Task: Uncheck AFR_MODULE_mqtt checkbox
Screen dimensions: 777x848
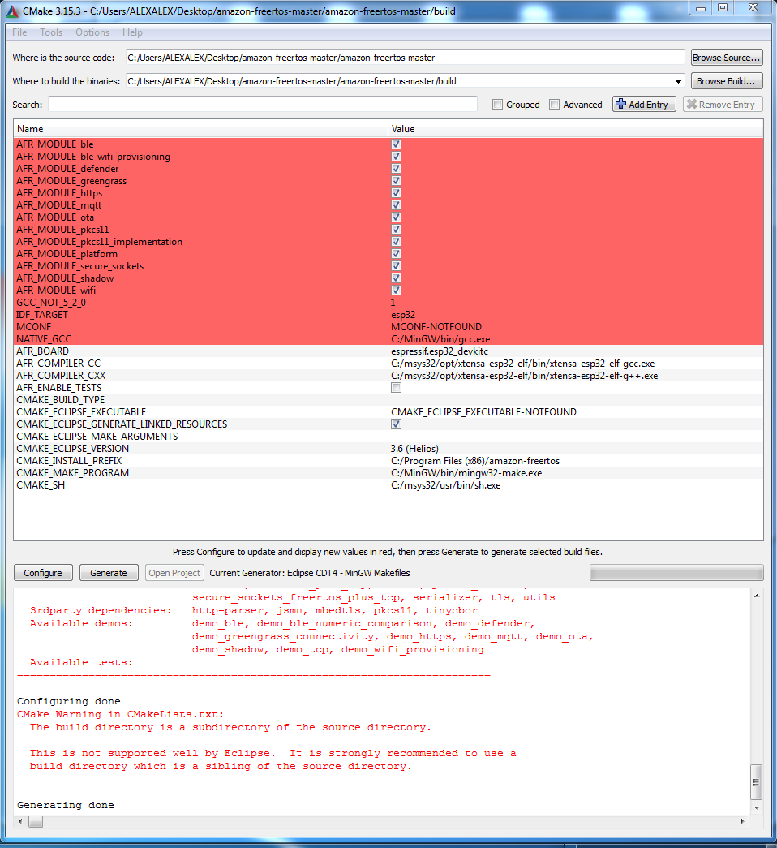Action: point(397,205)
